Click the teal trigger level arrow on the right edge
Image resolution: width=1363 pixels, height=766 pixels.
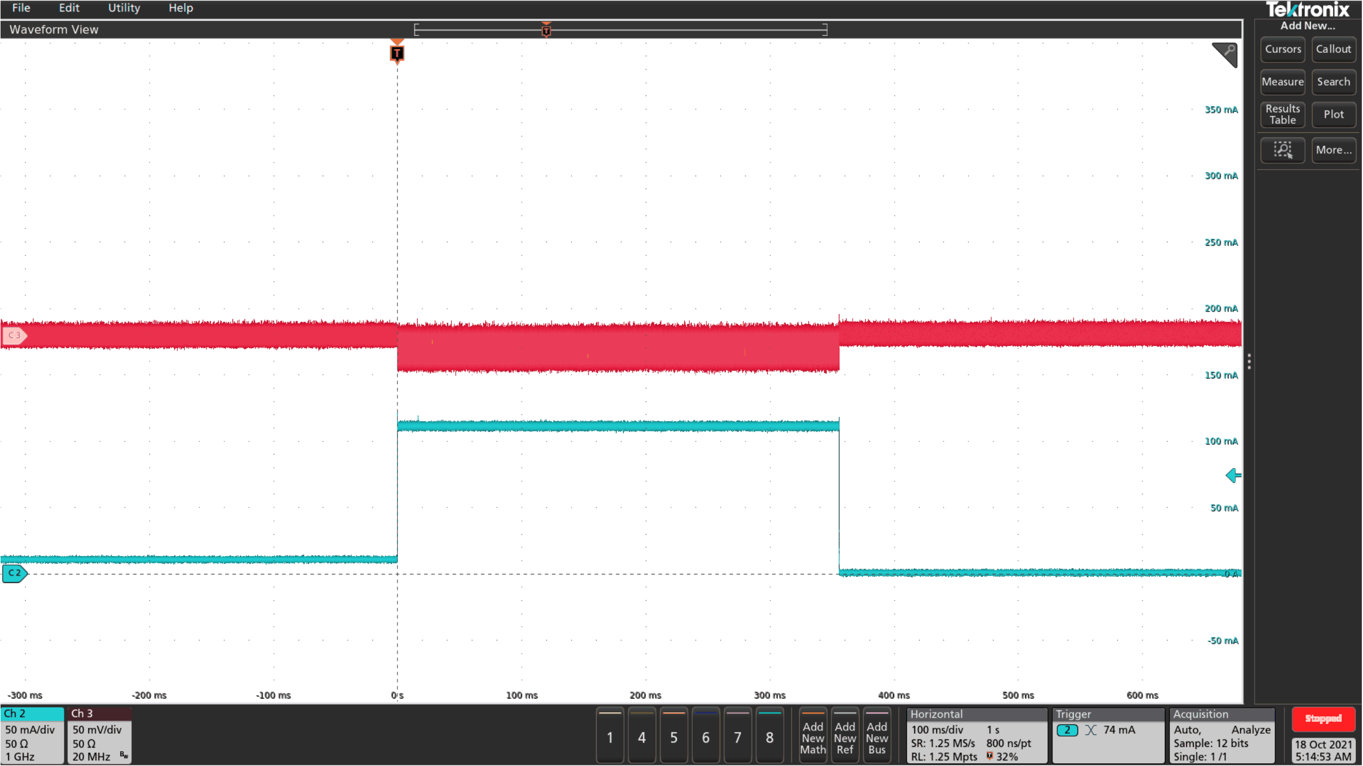(1233, 475)
